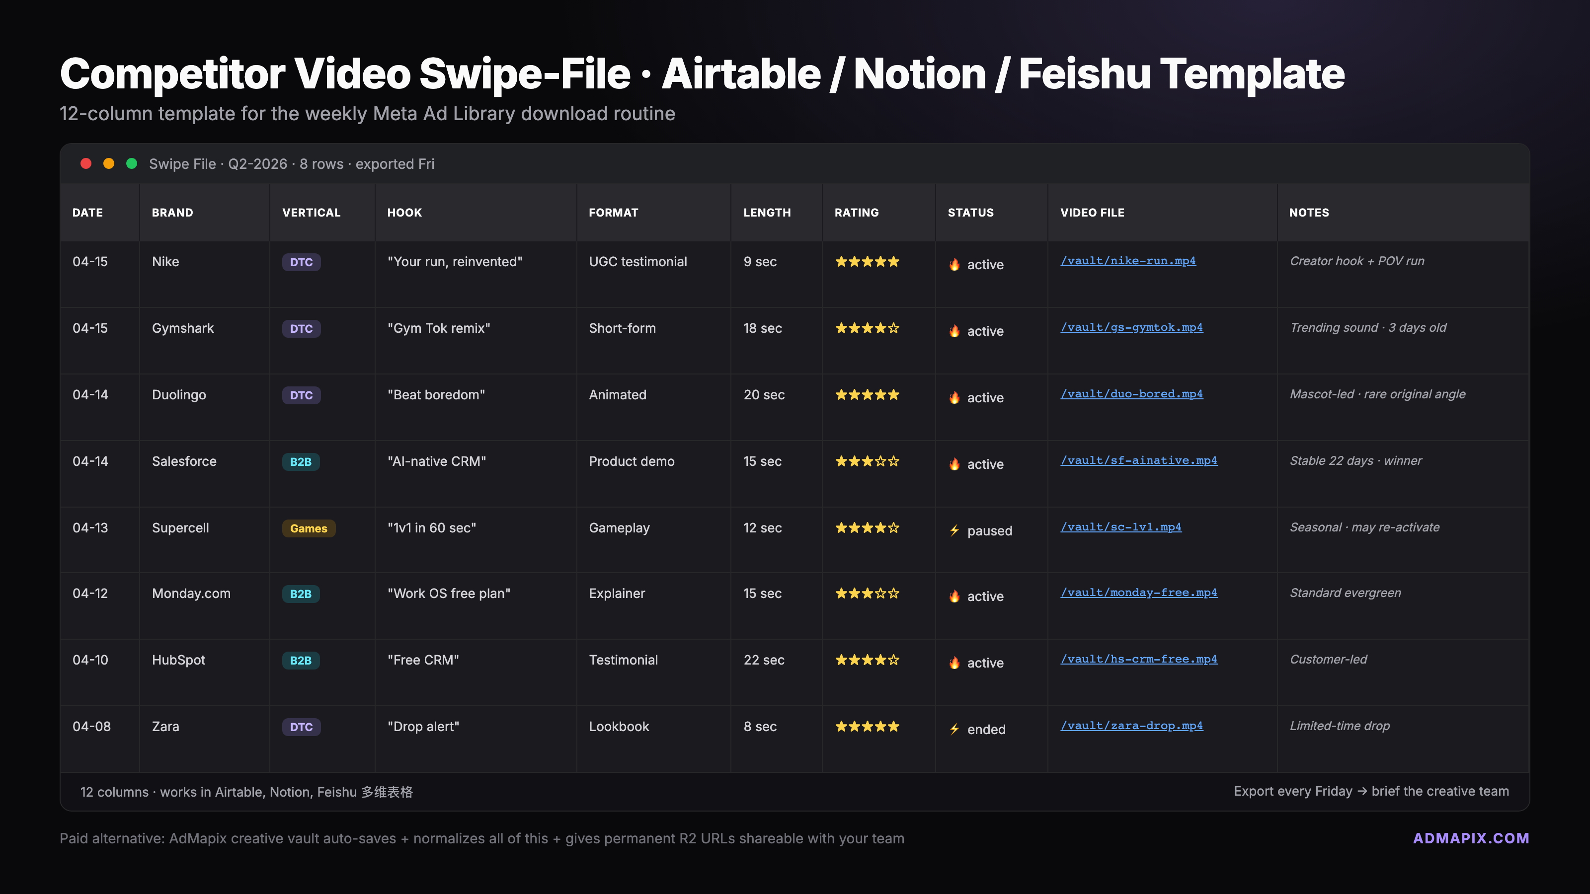Click the fire icon on Duolingo's active status
This screenshot has width=1590, height=894.
pos(954,397)
